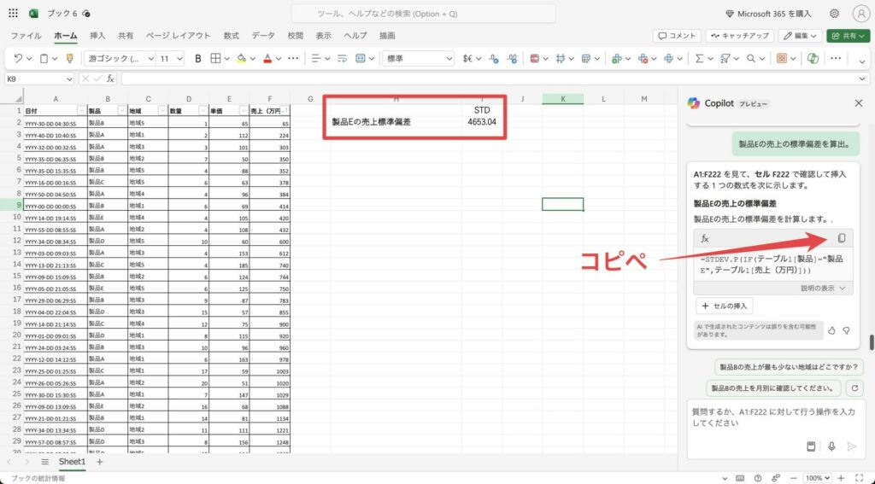Open the ファイル menu
This screenshot has height=484, width=875.
click(x=26, y=36)
